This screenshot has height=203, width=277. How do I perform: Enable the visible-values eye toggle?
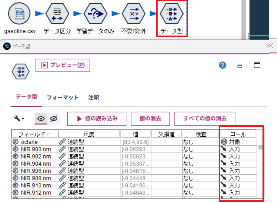point(41,119)
